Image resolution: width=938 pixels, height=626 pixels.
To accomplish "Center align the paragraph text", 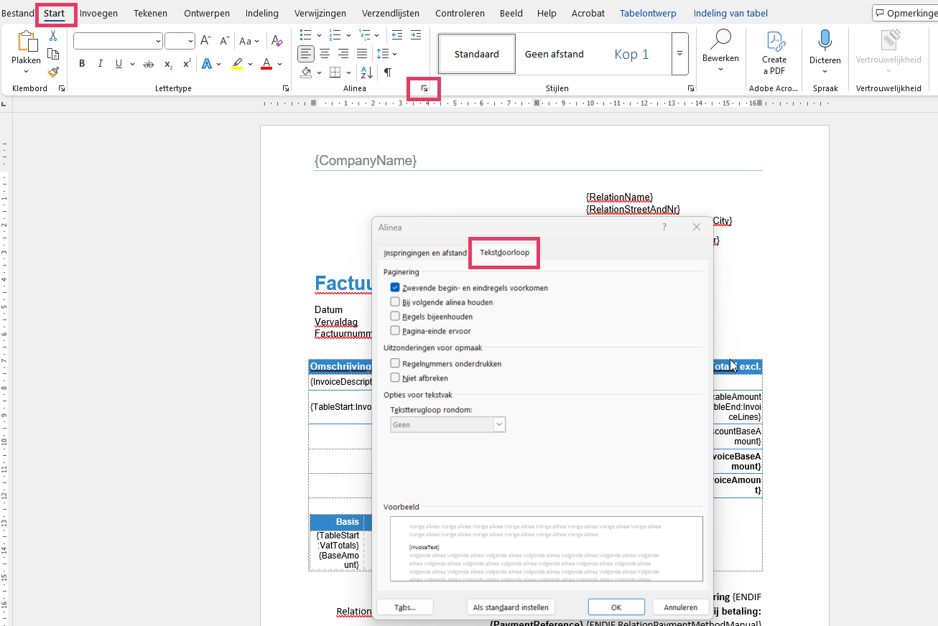I will pyautogui.click(x=325, y=54).
